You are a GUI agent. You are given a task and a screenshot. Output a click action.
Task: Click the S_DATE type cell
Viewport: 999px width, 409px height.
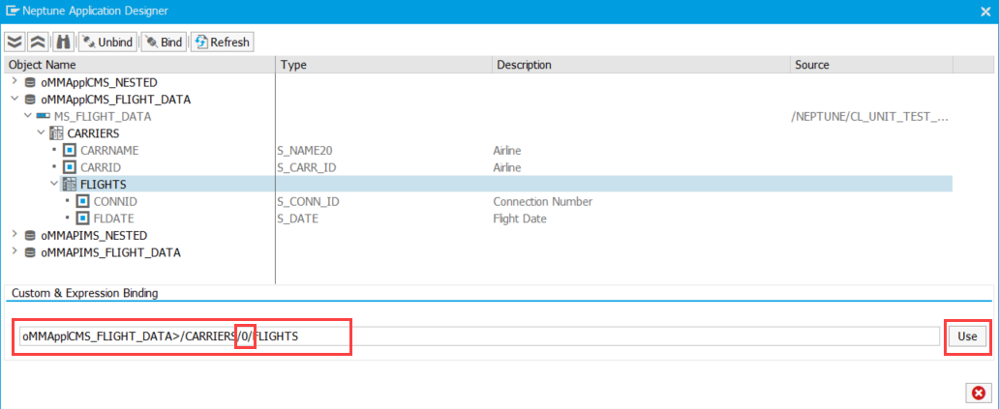[x=297, y=219]
